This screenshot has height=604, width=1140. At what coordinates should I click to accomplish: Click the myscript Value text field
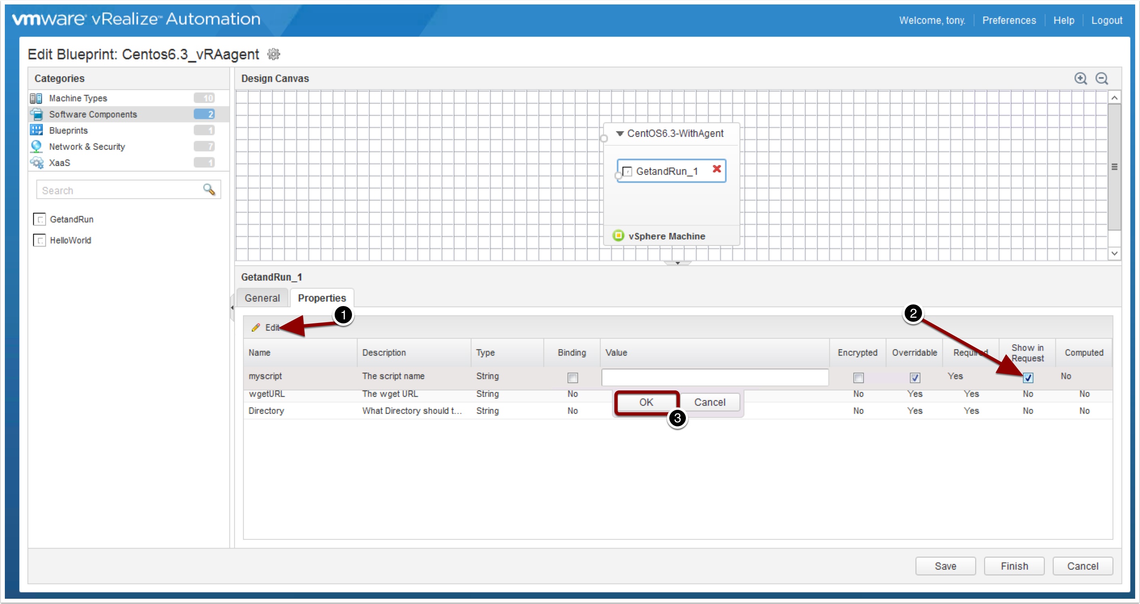(714, 377)
